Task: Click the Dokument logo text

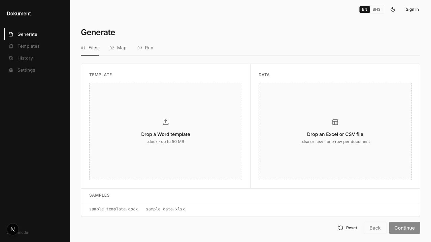Action: [19, 13]
